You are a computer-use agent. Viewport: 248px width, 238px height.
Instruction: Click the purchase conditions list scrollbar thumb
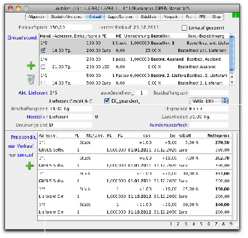tap(232, 54)
